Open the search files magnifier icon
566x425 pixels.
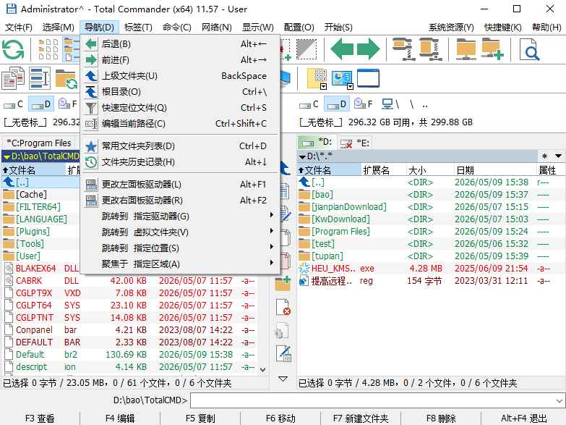pyautogui.click(x=530, y=49)
